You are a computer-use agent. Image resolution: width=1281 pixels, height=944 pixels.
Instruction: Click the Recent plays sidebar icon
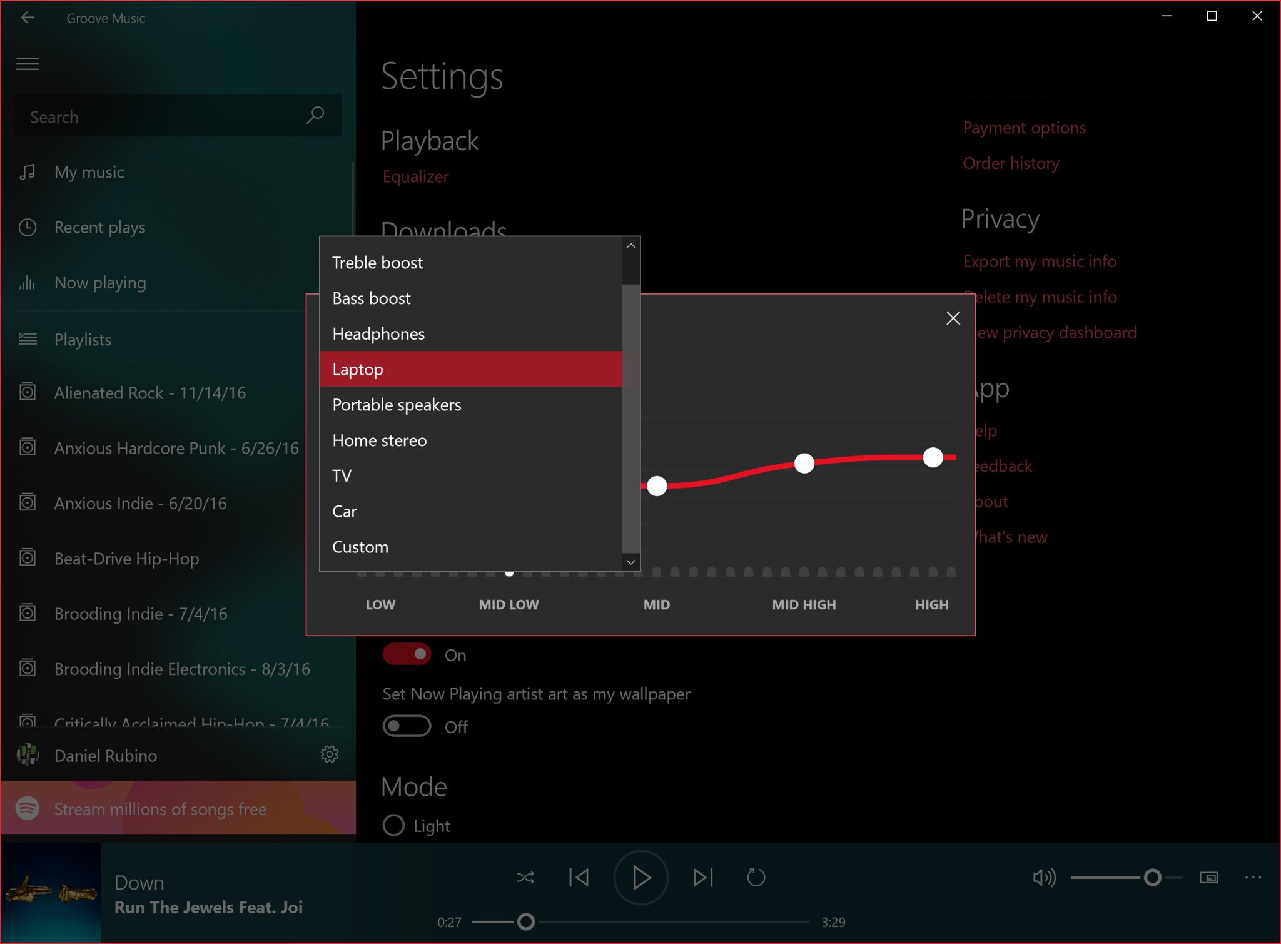(x=26, y=227)
